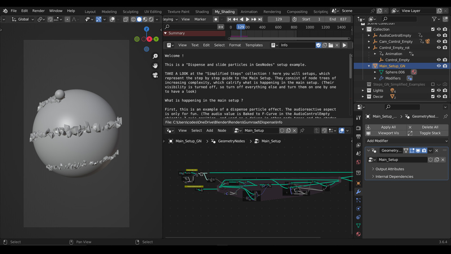The height and width of the screenshot is (254, 451).
Task: Toggle camera view icon in viewport
Action: [155, 75]
